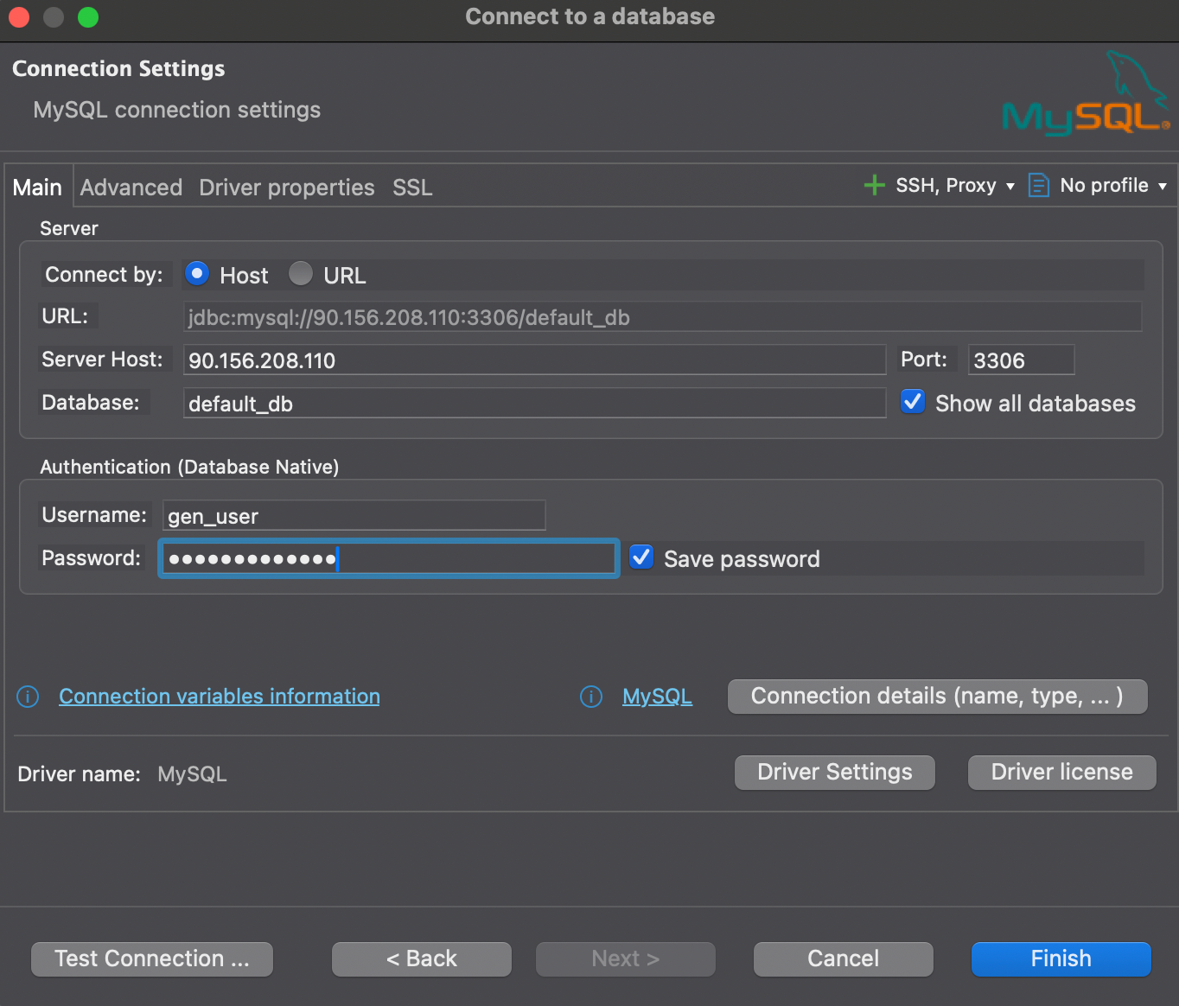Image resolution: width=1179 pixels, height=1006 pixels.
Task: Click the MySQL dolphin logo
Action: [x=1086, y=95]
